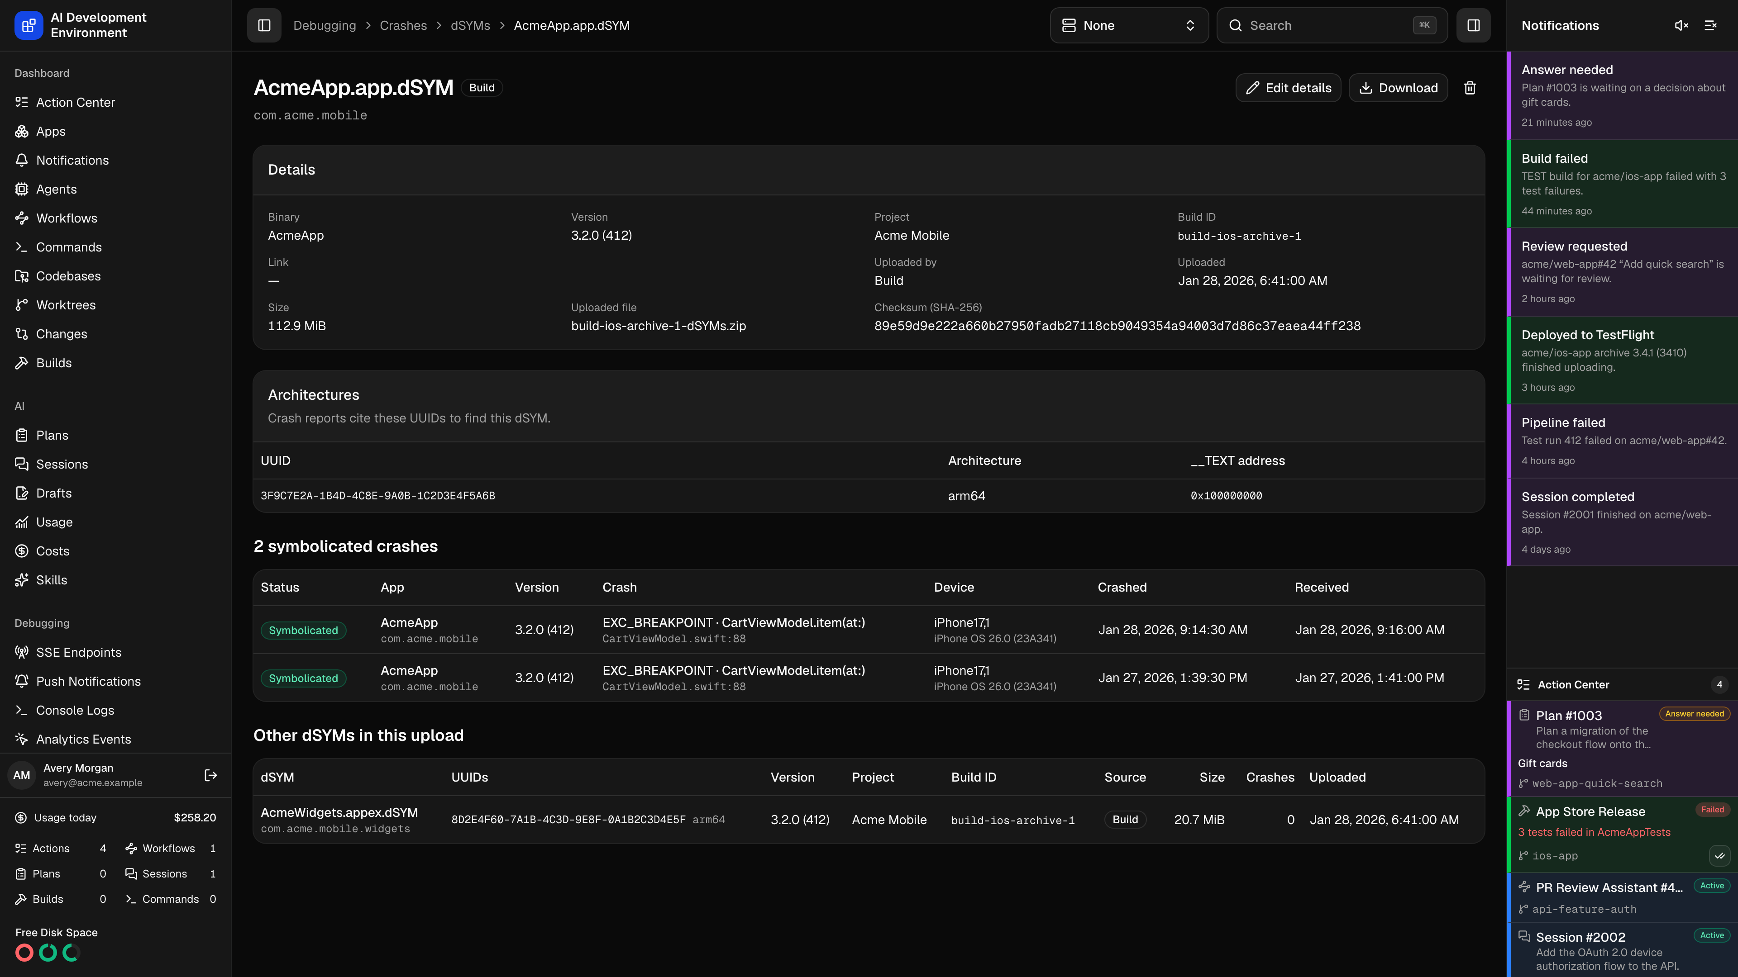Open AcmeWidgets.appex.dSYM row
Image resolution: width=1738 pixels, height=977 pixels.
(869, 820)
